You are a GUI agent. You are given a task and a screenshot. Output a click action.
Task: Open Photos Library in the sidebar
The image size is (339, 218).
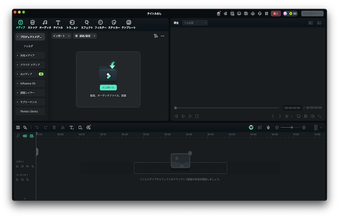coord(30,111)
